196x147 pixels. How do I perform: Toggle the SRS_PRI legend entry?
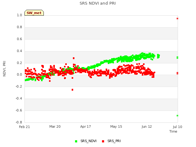[x=111, y=141]
